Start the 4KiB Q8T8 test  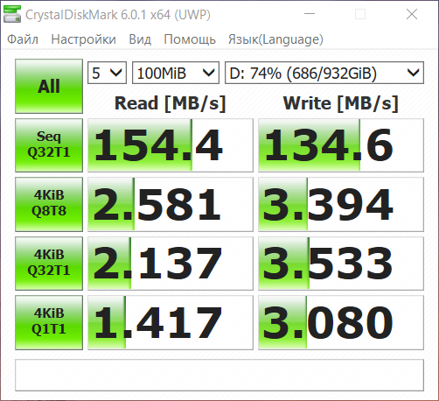point(49,204)
